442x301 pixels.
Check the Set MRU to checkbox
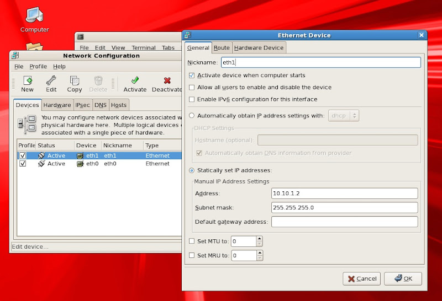[192, 255]
